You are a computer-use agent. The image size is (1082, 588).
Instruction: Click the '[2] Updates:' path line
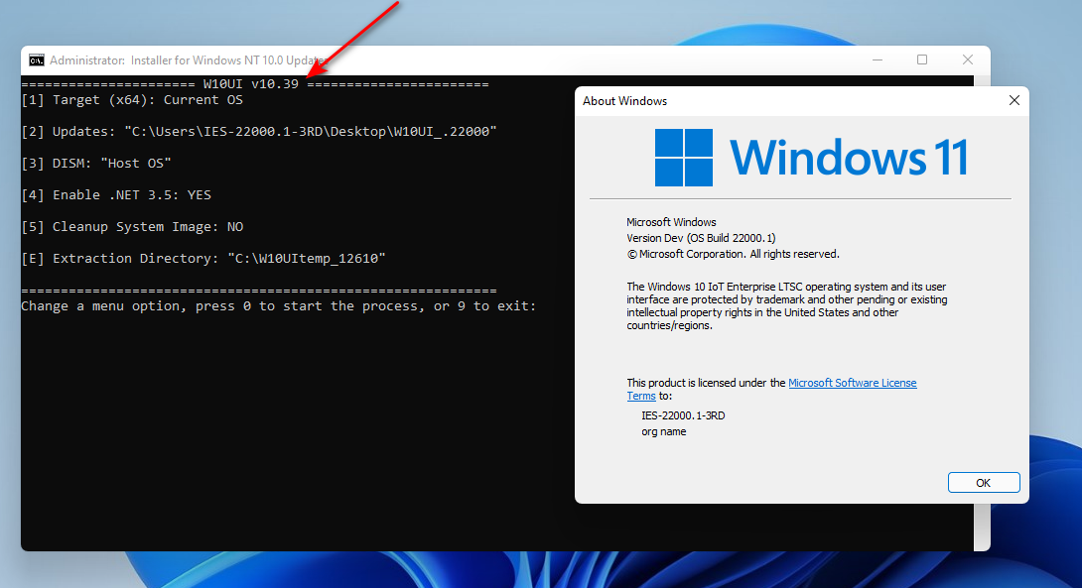[x=259, y=132]
